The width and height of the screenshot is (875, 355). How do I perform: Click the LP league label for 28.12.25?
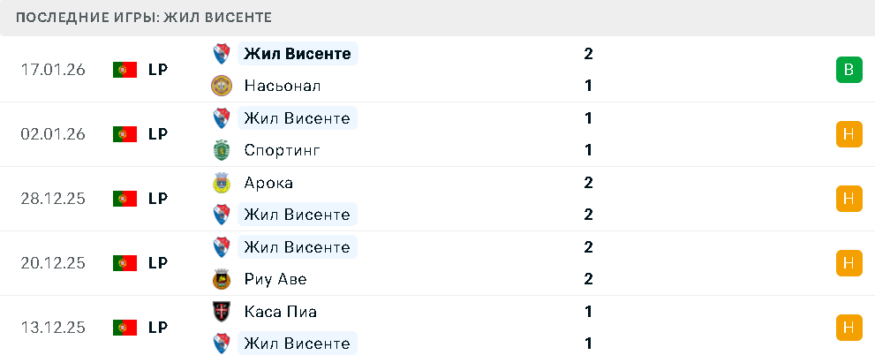tap(158, 199)
